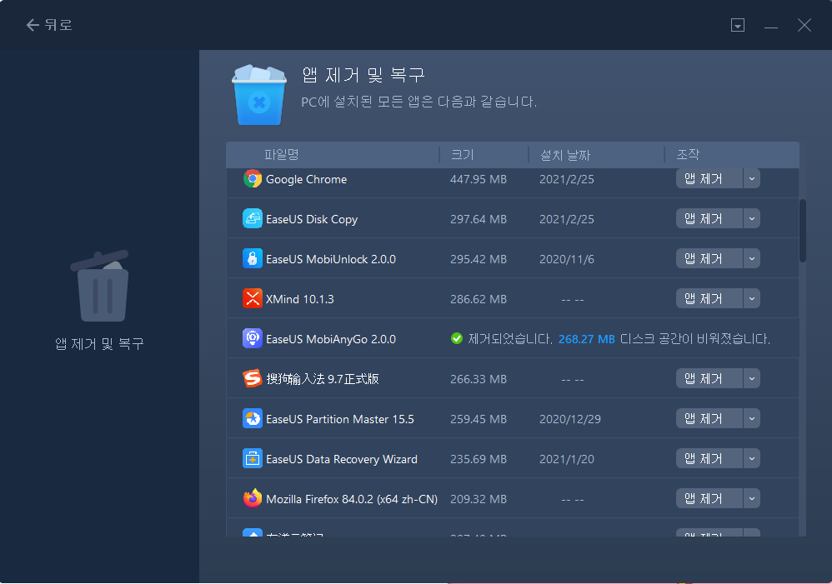Select the 搜狗输入法 9.7正式版 name text
Image resolution: width=832 pixels, height=584 pixels.
tap(322, 379)
